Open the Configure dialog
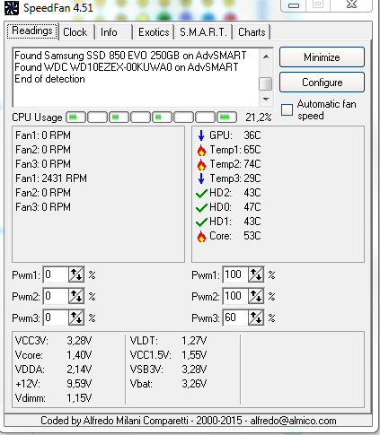 (x=322, y=83)
